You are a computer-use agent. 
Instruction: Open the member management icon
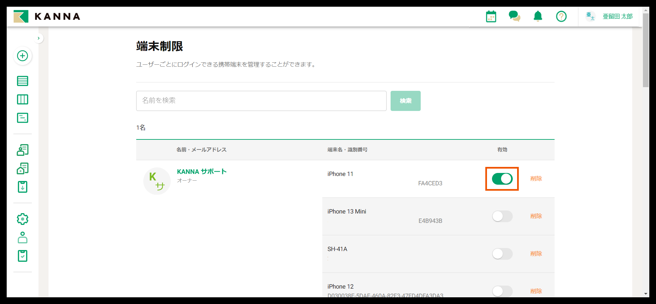(x=22, y=150)
